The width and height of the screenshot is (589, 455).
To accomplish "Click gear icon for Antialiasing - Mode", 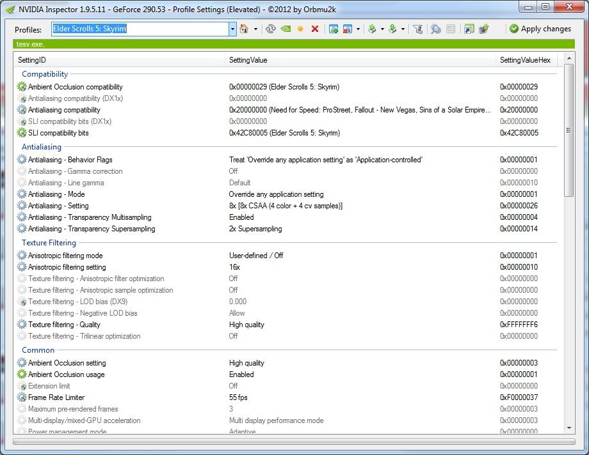I will (x=22, y=194).
